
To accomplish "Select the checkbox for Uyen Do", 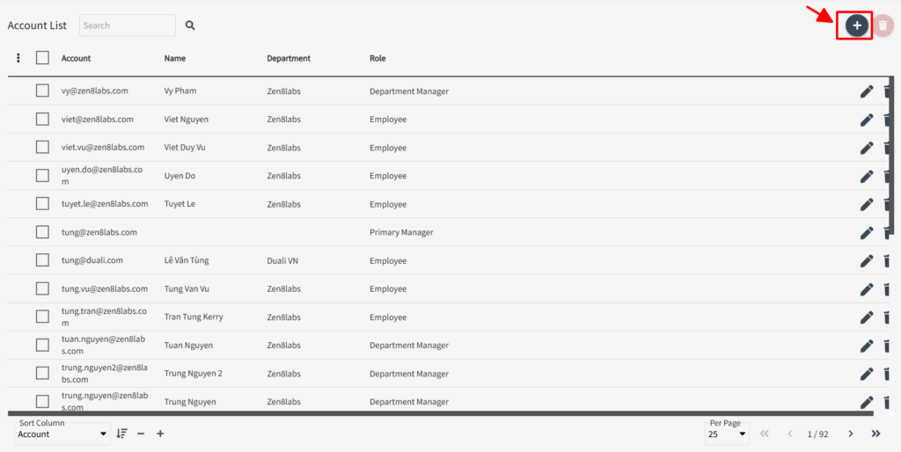I will pos(42,176).
